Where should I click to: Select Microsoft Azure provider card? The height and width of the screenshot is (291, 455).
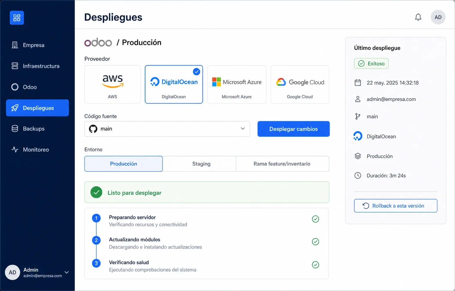click(x=237, y=84)
